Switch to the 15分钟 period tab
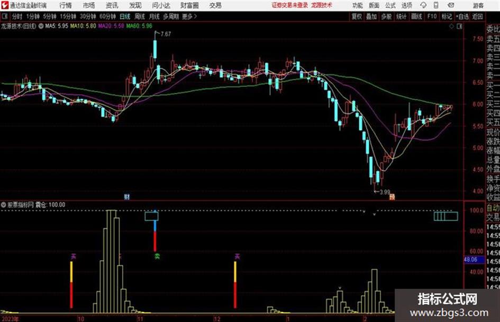The width and height of the screenshot is (500, 322). pyautogui.click(x=68, y=16)
